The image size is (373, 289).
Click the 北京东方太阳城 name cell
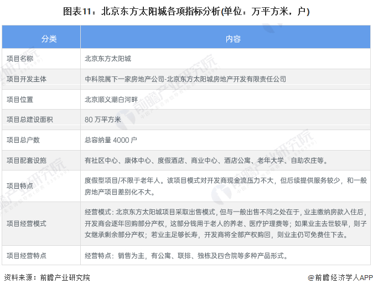pyautogui.click(x=108, y=59)
